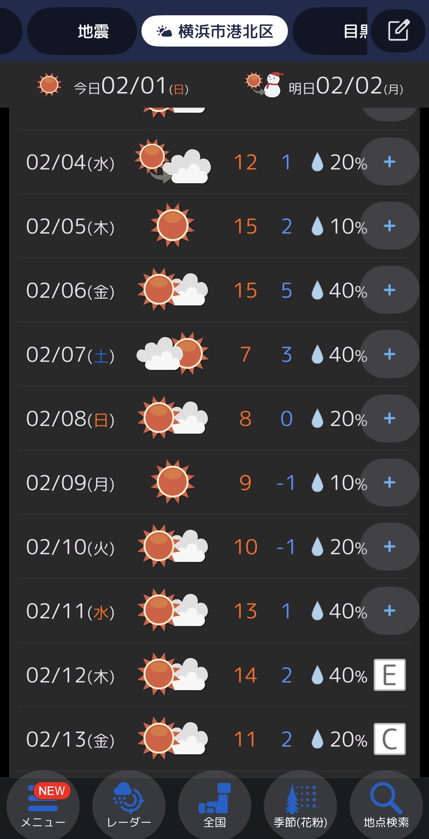Tap the sunny icon for 02/05
429x839 pixels.
click(172, 226)
